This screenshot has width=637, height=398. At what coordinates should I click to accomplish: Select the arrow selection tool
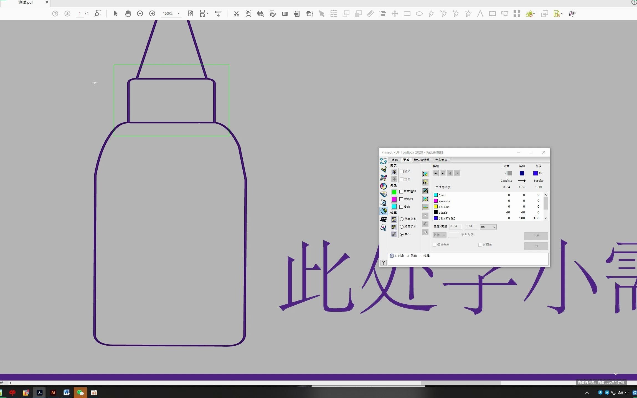[x=115, y=13]
